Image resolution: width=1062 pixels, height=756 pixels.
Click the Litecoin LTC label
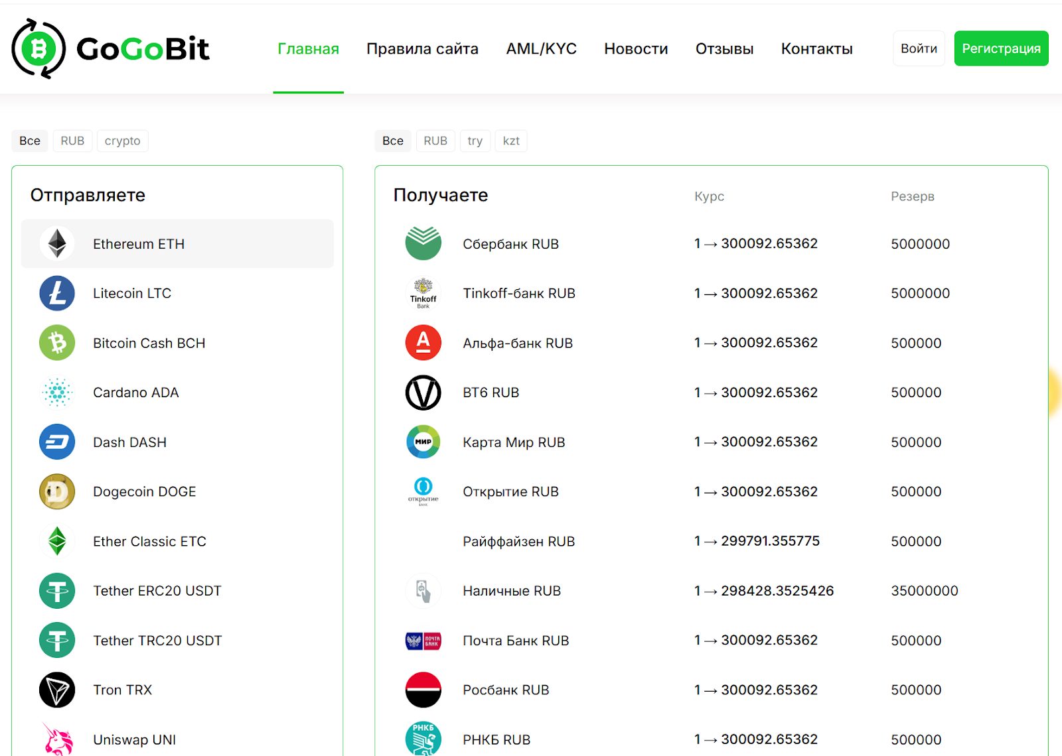click(132, 293)
